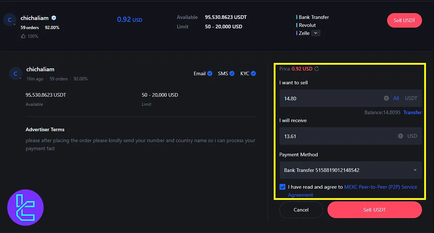
Task: Click the 95,530.8623 USDT available amount in top row
Action: point(226,17)
